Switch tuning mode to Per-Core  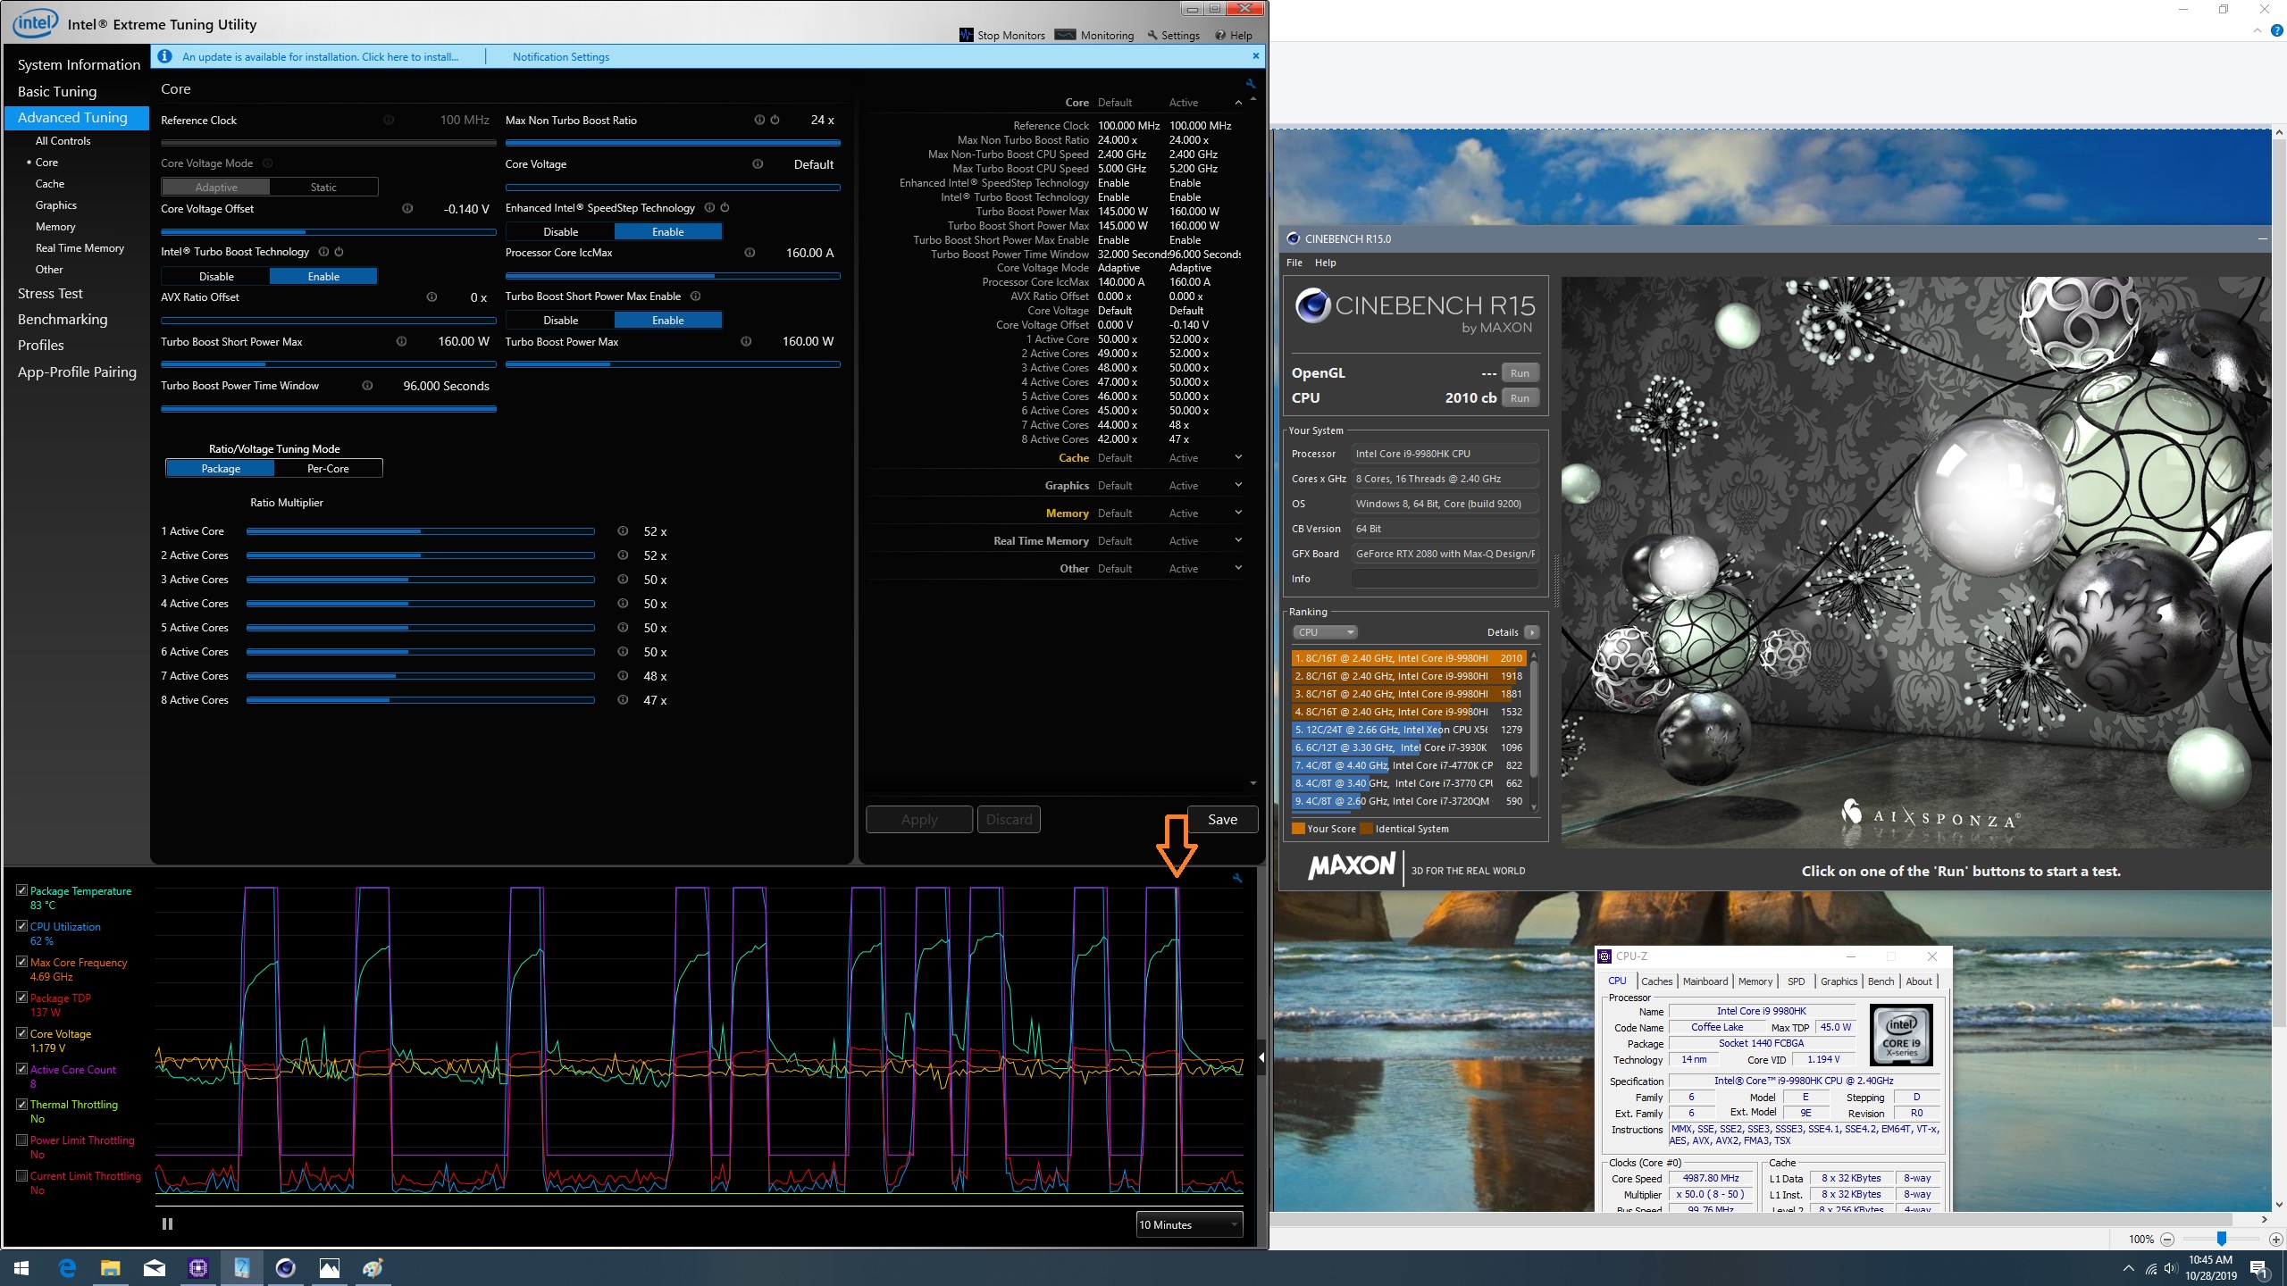tap(328, 469)
